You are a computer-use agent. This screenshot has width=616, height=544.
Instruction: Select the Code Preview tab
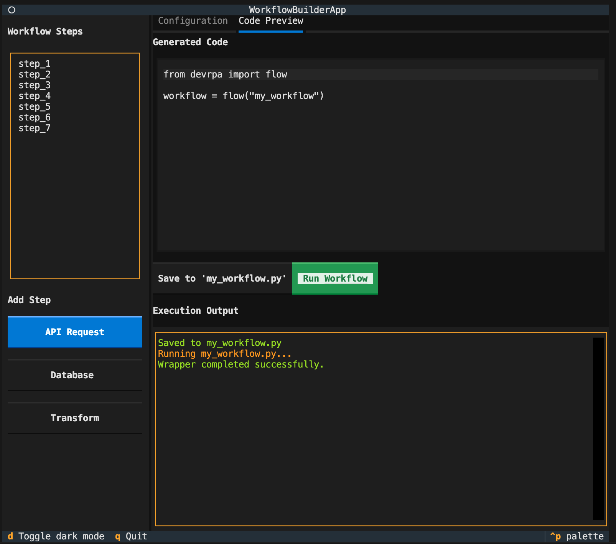271,21
